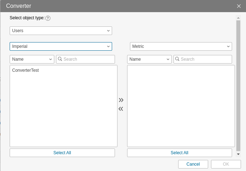
Task: Click the move right double-arrow icon
Action: [x=121, y=100]
